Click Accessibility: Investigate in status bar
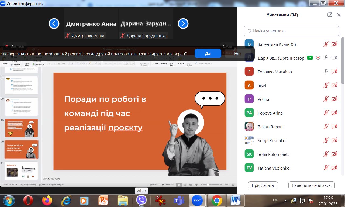 (x=52, y=185)
